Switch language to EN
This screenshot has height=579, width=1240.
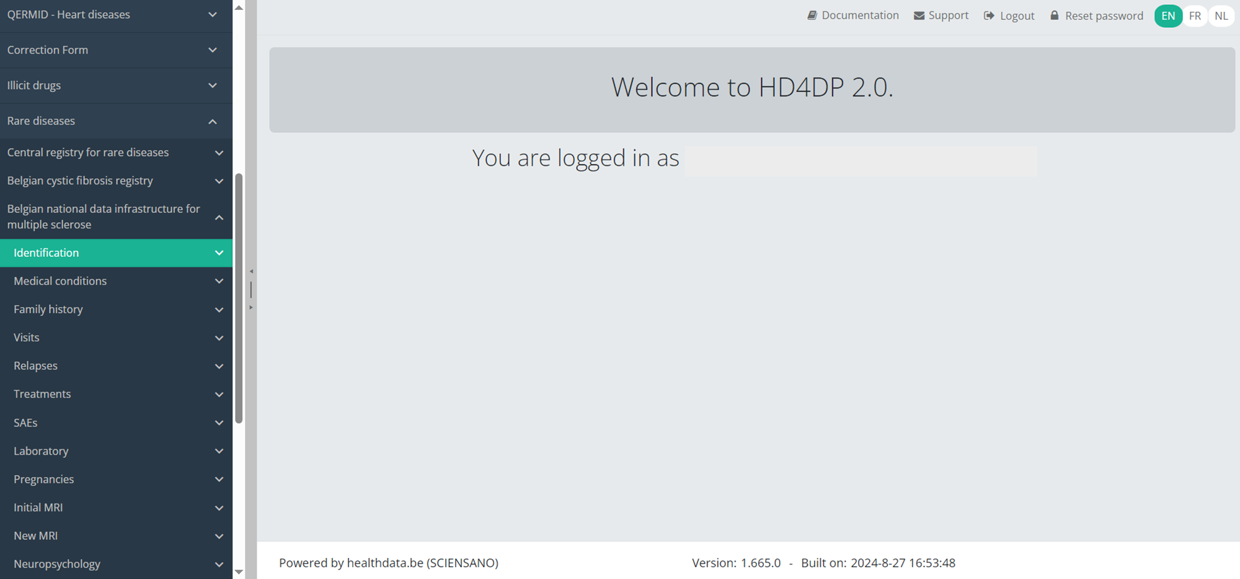click(1167, 16)
